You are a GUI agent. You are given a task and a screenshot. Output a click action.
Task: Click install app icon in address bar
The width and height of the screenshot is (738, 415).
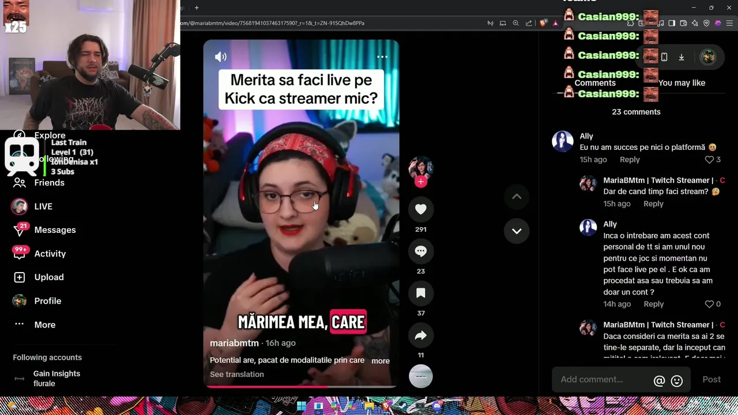pos(503,23)
